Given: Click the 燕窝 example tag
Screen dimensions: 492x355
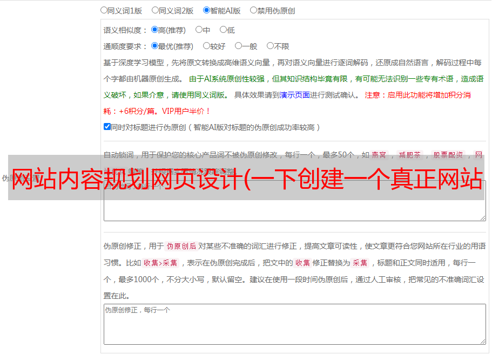Looking at the screenshot, I should (x=379, y=155).
